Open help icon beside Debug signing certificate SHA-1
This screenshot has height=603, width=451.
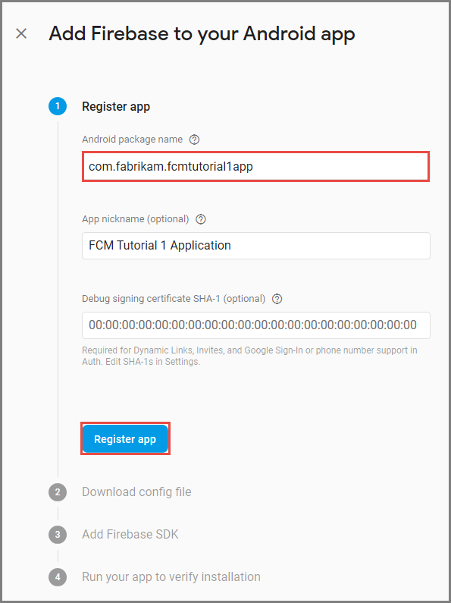point(277,299)
